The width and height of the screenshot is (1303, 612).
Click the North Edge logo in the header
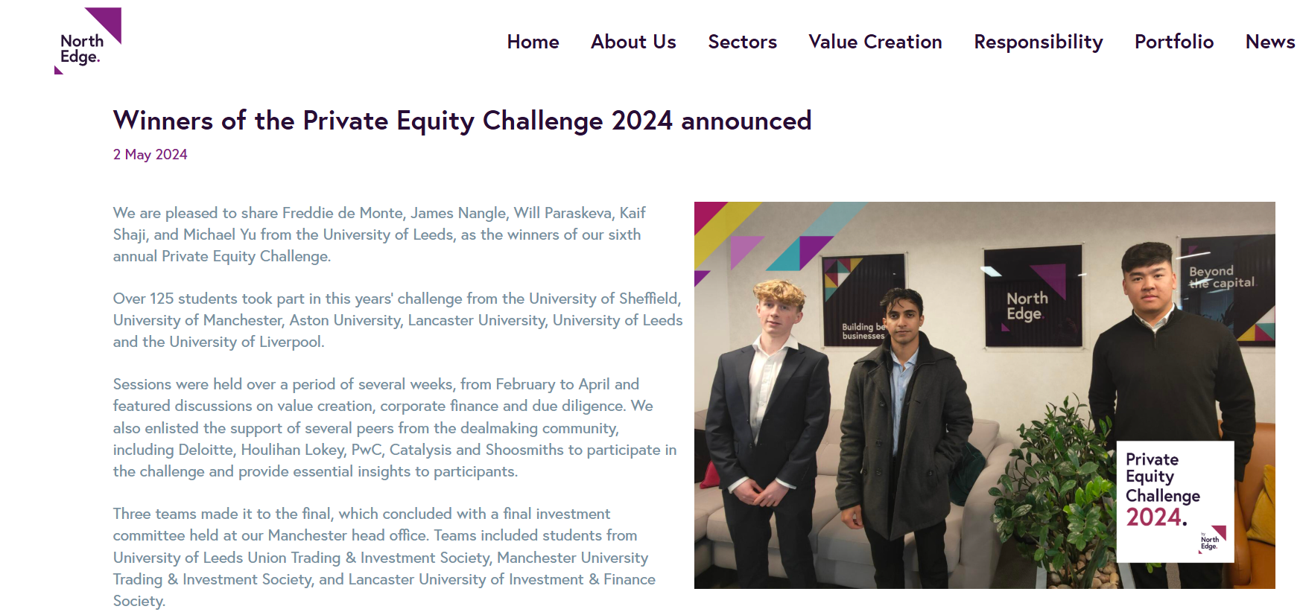click(x=87, y=42)
